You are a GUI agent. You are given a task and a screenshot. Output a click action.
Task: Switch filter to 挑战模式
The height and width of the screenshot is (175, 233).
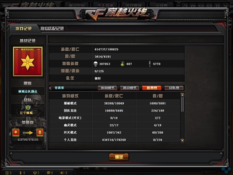point(130,88)
